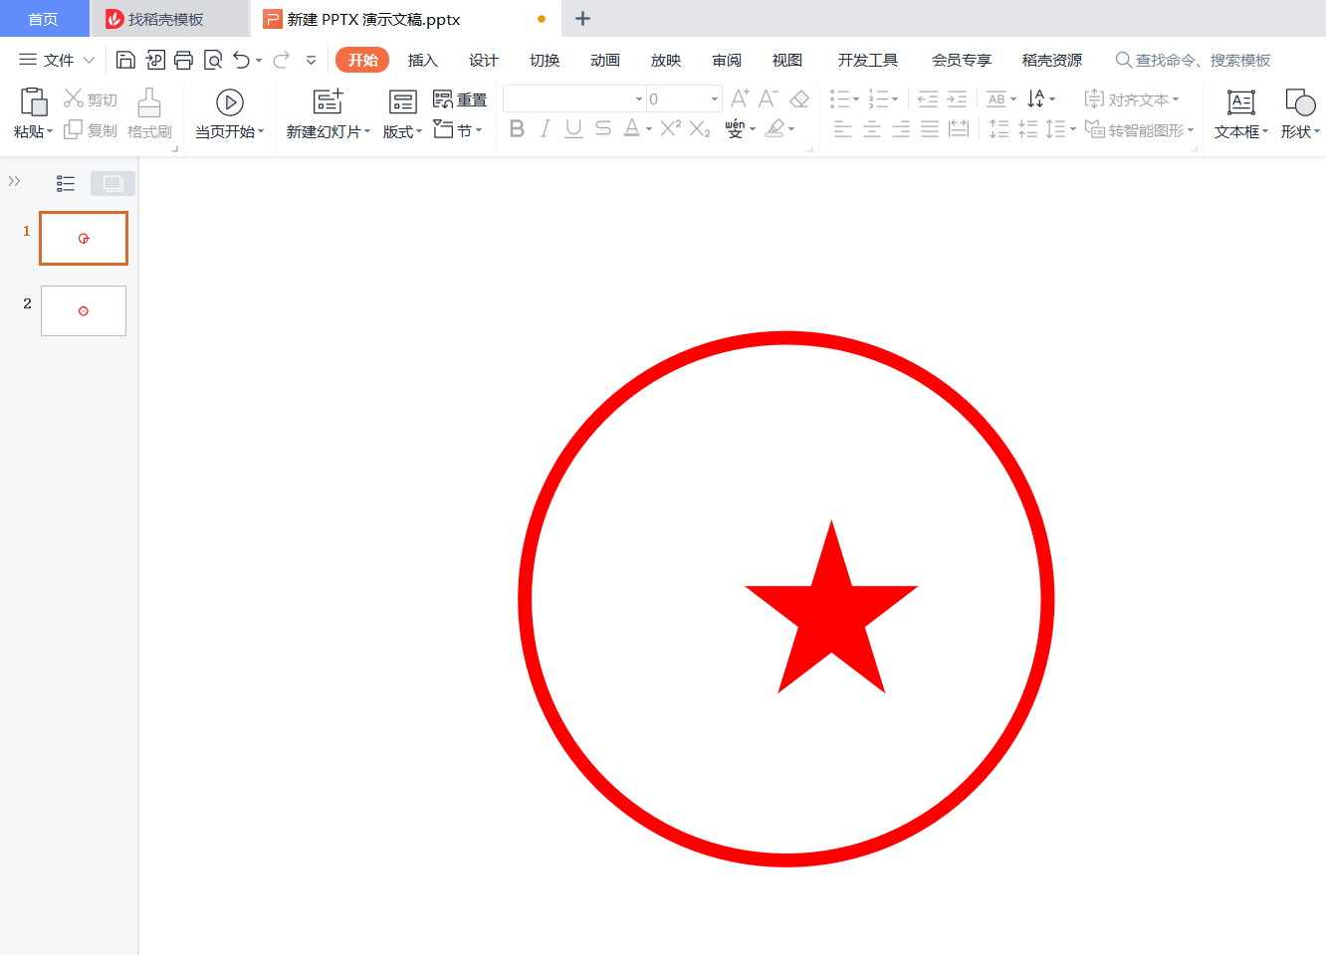Open 找稻壳模板 template tab
Screen dimensions: 1326x955
tap(169, 19)
